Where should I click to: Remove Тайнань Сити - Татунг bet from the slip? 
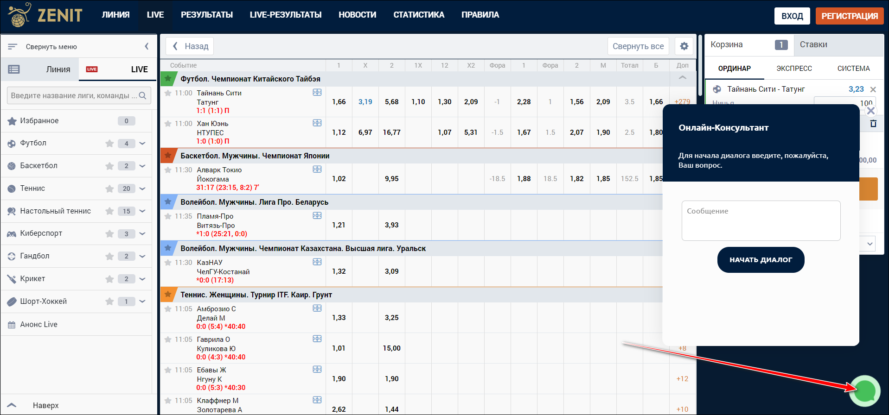click(x=873, y=89)
